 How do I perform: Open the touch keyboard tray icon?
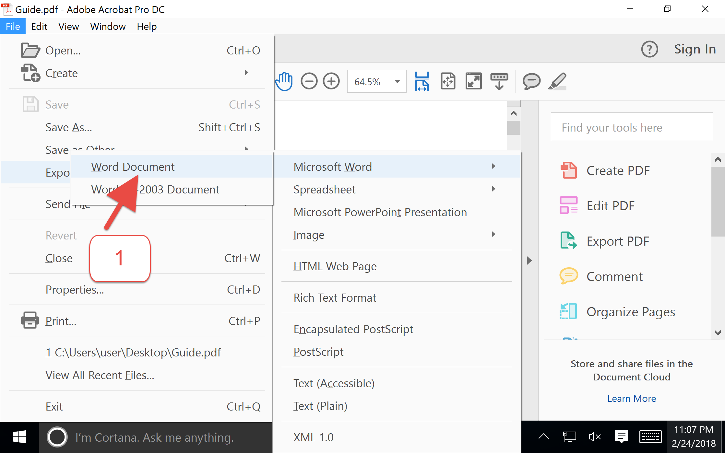(650, 437)
